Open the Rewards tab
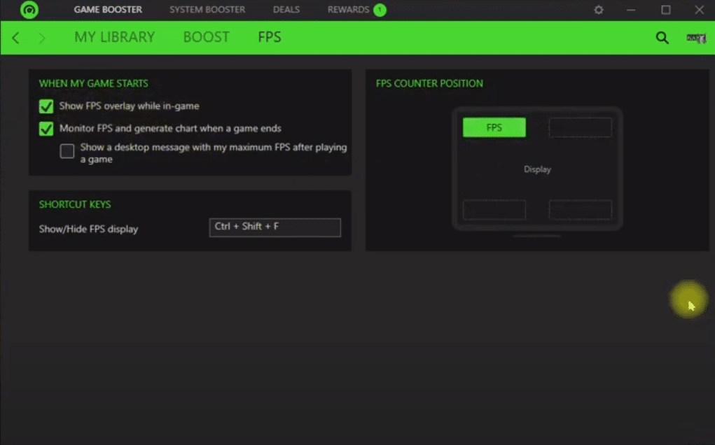 coord(348,10)
